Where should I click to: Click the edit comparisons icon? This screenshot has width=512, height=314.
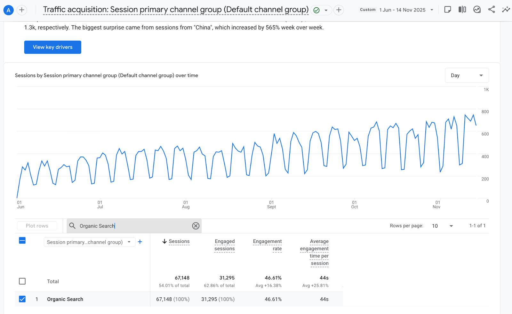point(462,10)
